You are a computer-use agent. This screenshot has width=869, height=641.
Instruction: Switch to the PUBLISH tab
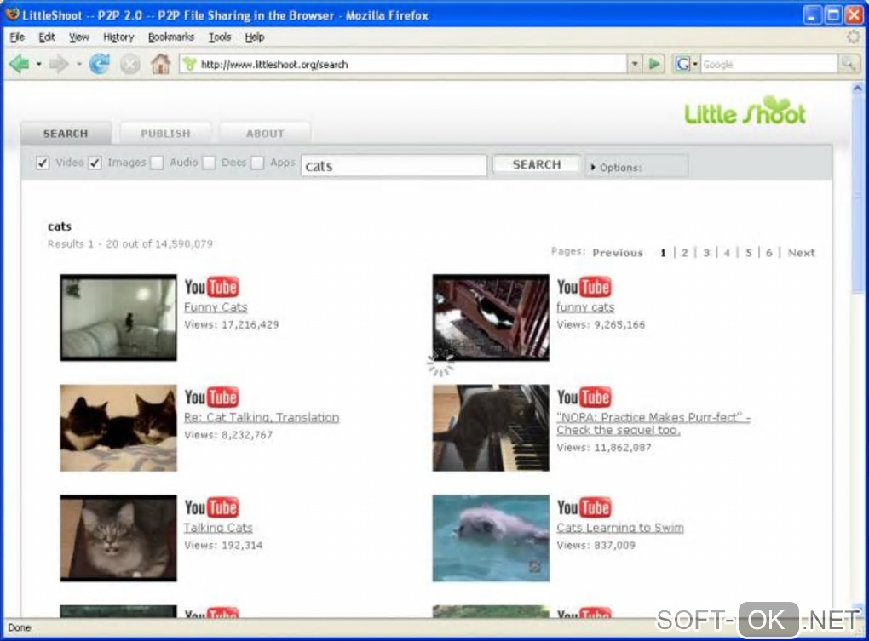(x=165, y=134)
